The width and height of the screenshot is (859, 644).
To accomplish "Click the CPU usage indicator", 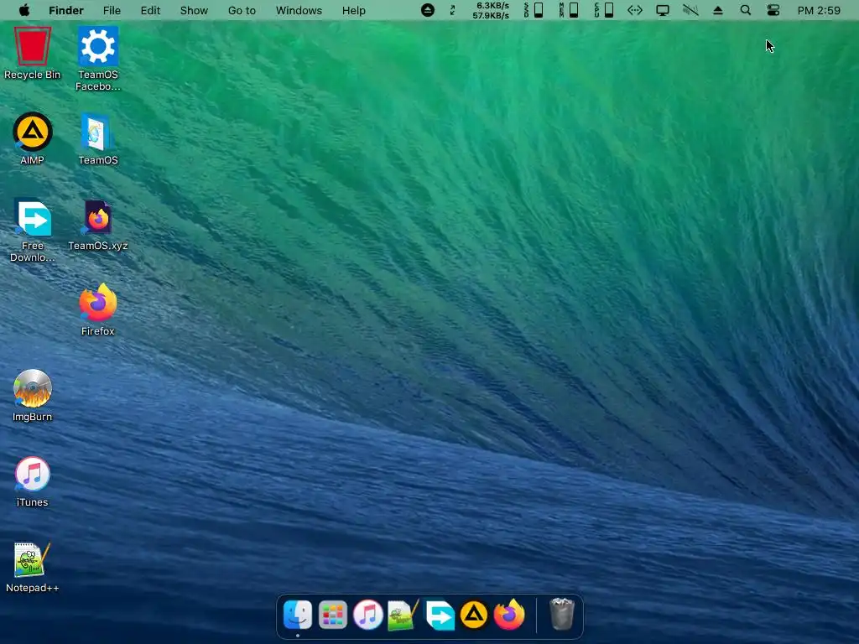I will pyautogui.click(x=604, y=10).
